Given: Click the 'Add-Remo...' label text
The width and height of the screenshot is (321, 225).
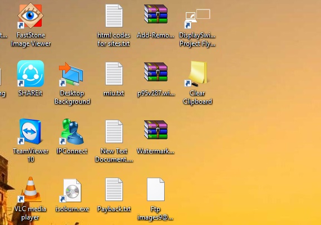Looking at the screenshot, I should tap(156, 35).
